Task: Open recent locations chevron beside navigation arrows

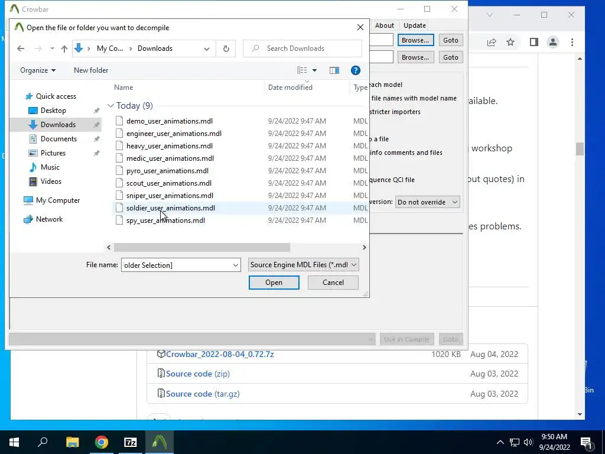Action: pos(52,48)
